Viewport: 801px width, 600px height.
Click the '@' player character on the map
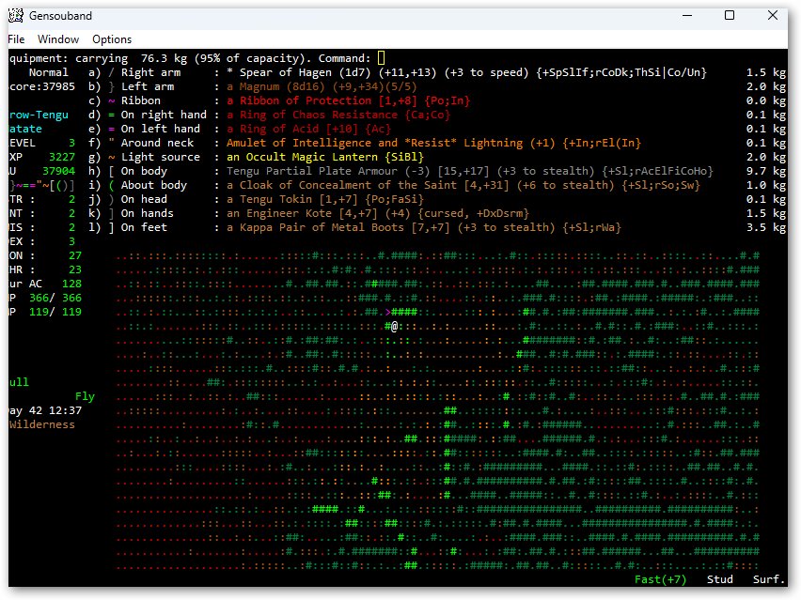point(394,326)
